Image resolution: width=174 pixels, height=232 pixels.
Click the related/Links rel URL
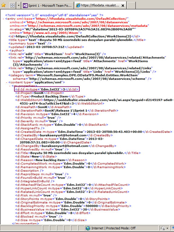pyautogui.click(x=88, y=68)
